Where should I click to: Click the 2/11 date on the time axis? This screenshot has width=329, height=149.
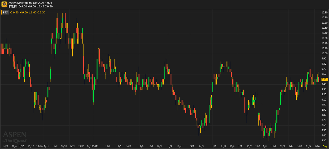46,147
